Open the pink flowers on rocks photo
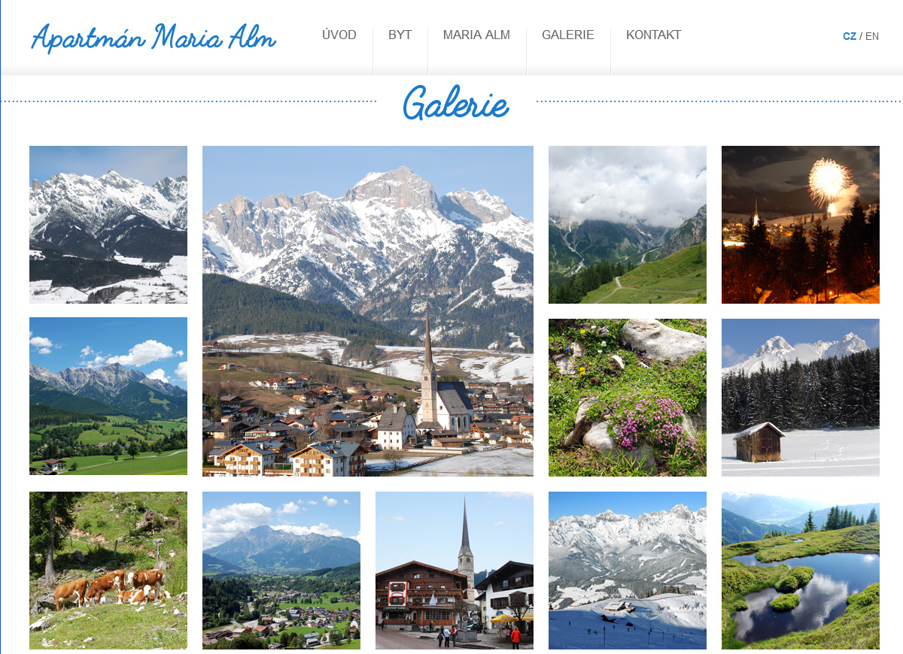This screenshot has width=903, height=654. click(628, 398)
